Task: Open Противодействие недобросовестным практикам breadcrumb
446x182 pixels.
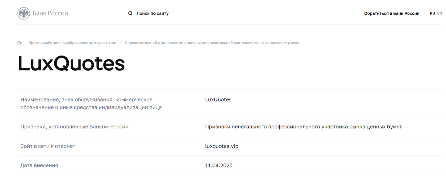Action: [72, 43]
